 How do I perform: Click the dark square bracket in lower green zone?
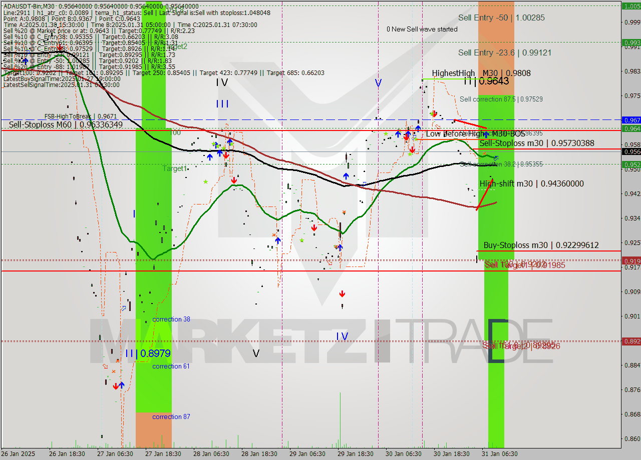pos(496,340)
